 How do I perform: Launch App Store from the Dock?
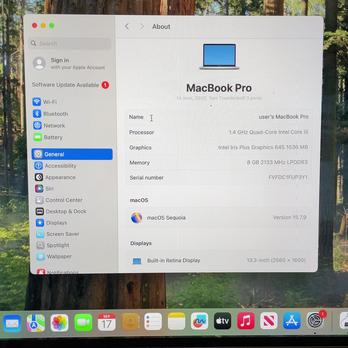coord(292,321)
